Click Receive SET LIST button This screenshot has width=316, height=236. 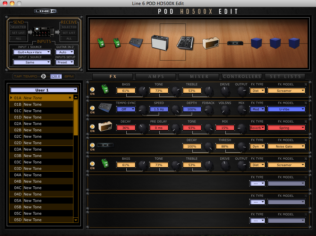(68, 33)
